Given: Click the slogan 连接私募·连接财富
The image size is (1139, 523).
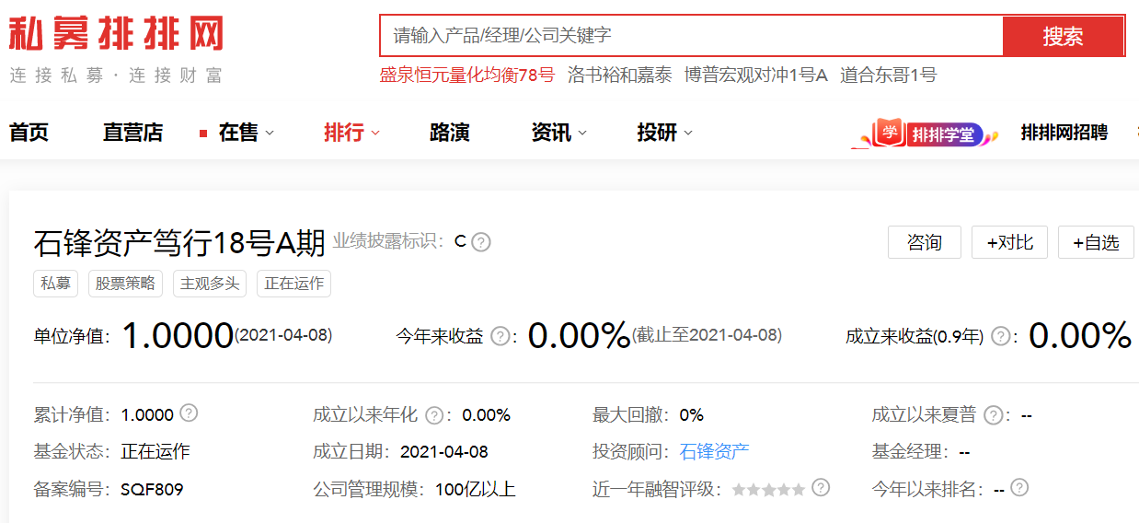Looking at the screenshot, I should (x=116, y=76).
